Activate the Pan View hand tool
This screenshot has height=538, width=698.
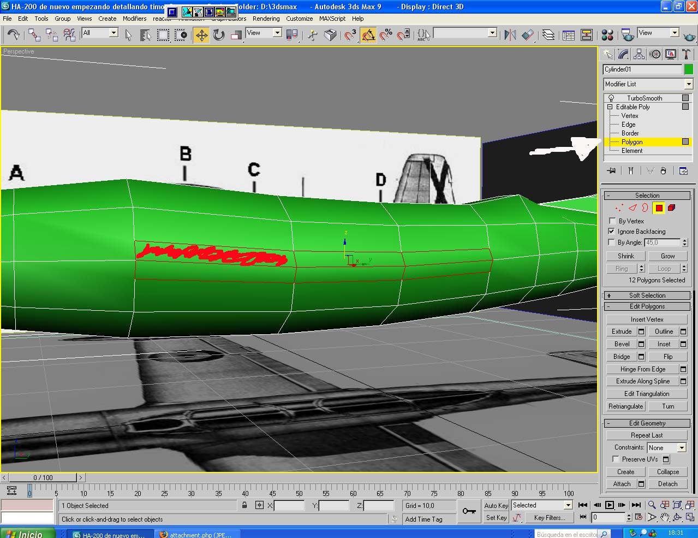click(x=665, y=517)
